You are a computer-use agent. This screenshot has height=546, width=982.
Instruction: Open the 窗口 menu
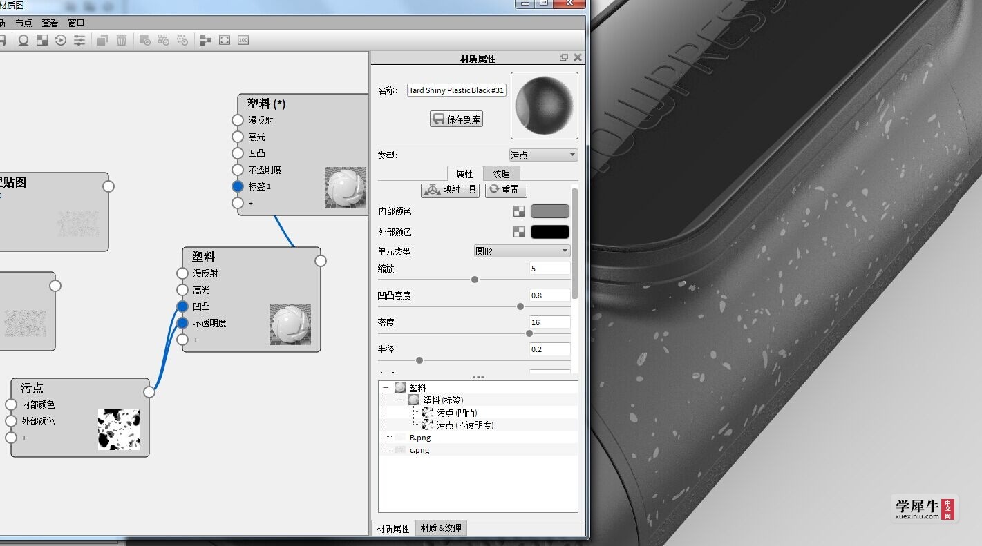[76, 23]
